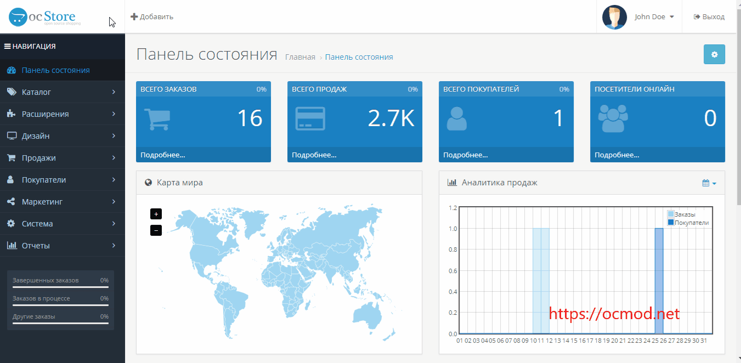This screenshot has width=741, height=363.
Task: Open the blue gear settings button
Action: [x=714, y=54]
